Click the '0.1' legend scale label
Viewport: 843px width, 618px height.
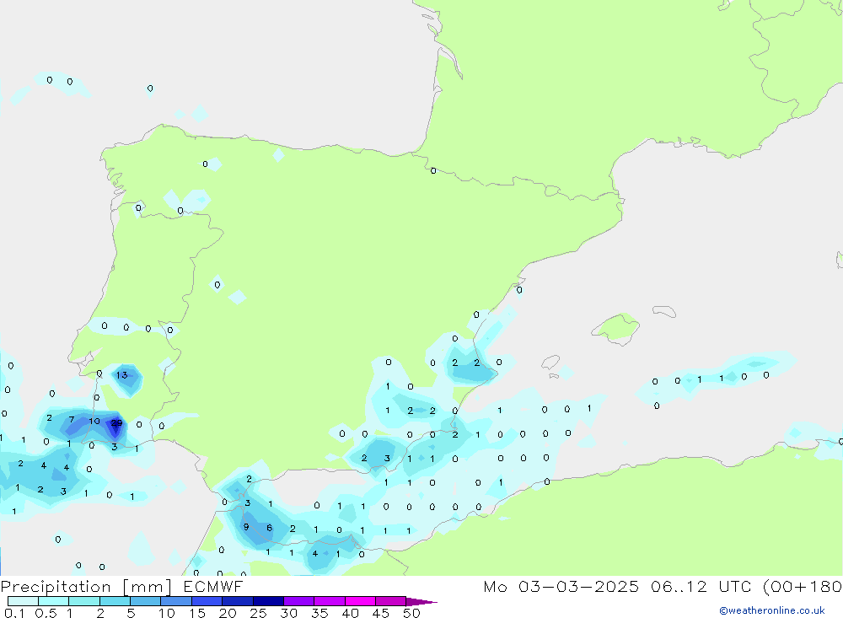pyautogui.click(x=14, y=613)
